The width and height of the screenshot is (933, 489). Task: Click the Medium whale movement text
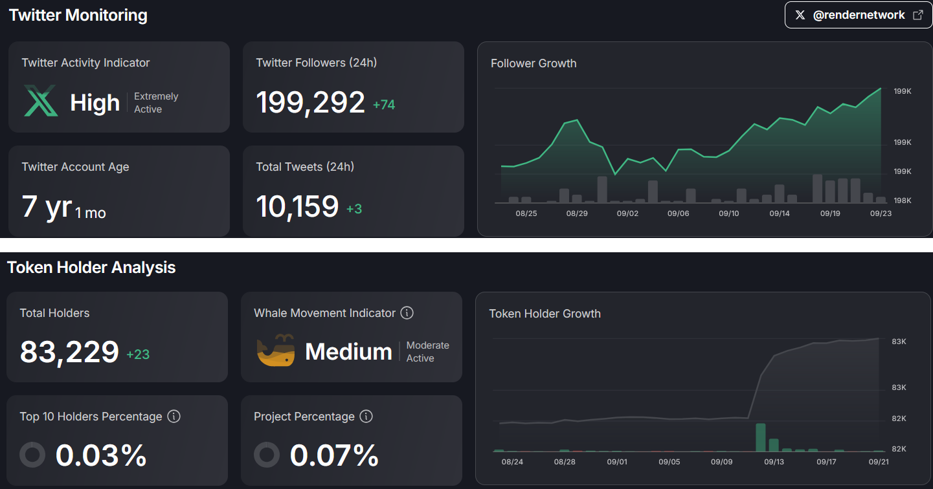[348, 352]
